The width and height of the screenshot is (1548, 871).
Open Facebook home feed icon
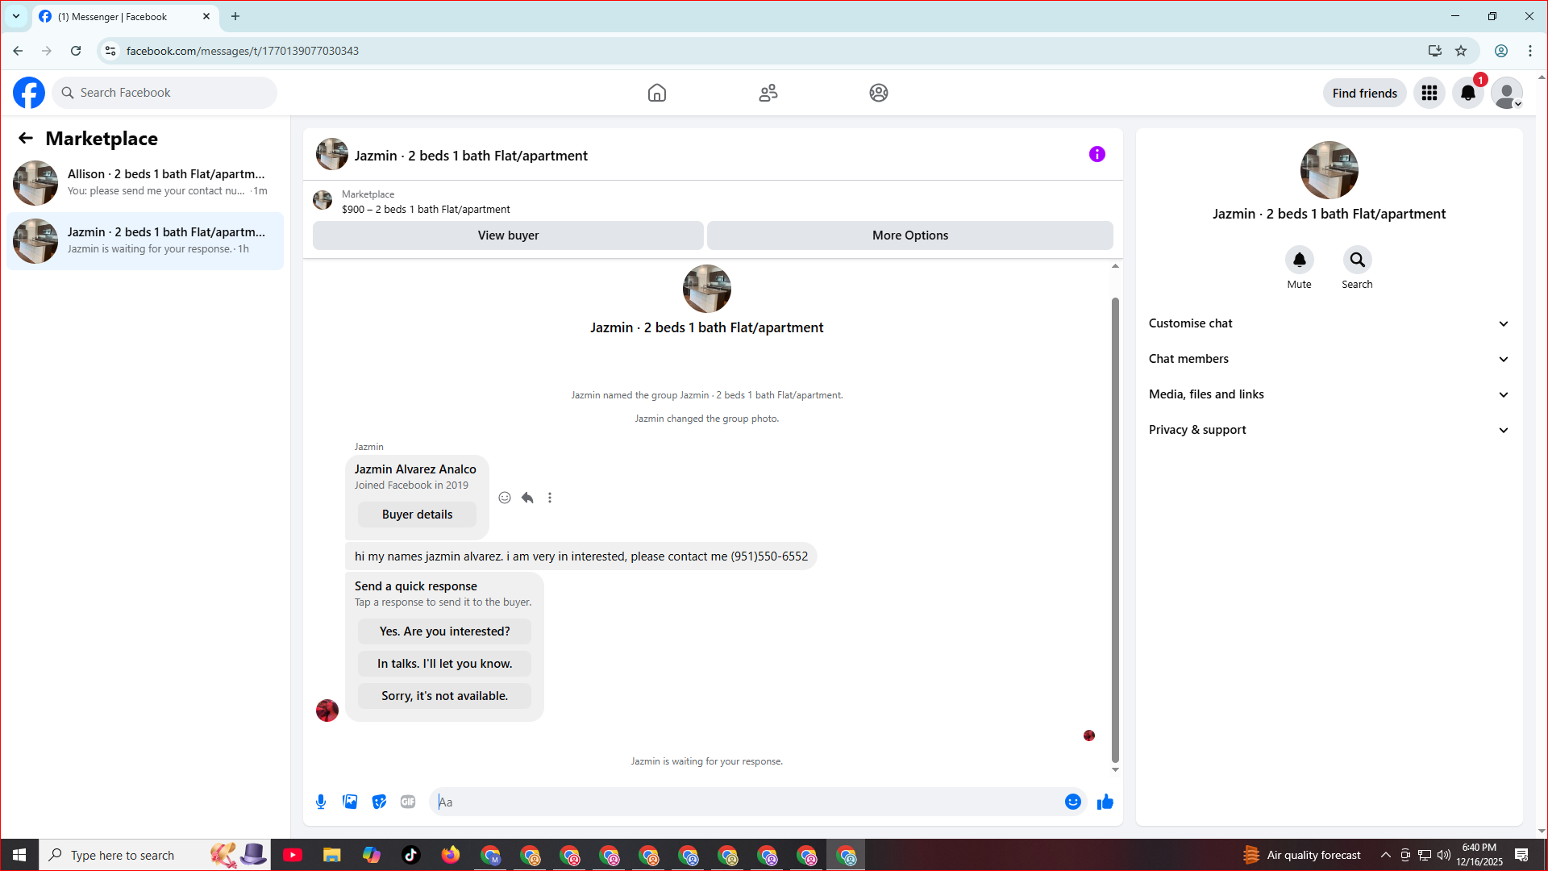657,93
